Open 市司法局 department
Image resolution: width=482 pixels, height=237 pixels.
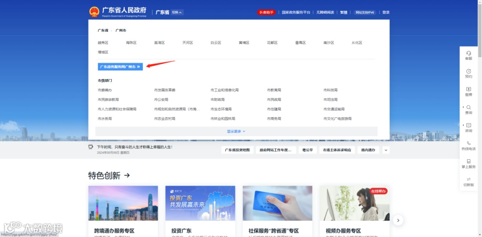(330, 100)
